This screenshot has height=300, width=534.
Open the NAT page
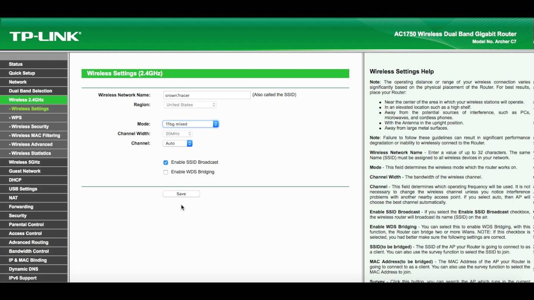pyautogui.click(x=33, y=197)
